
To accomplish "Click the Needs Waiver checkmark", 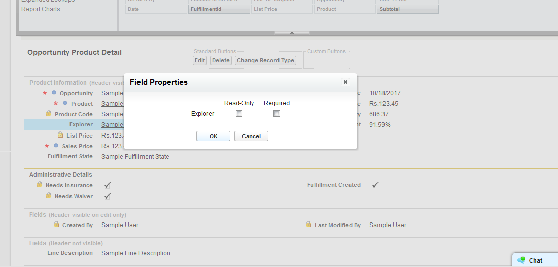I will pos(107,196).
